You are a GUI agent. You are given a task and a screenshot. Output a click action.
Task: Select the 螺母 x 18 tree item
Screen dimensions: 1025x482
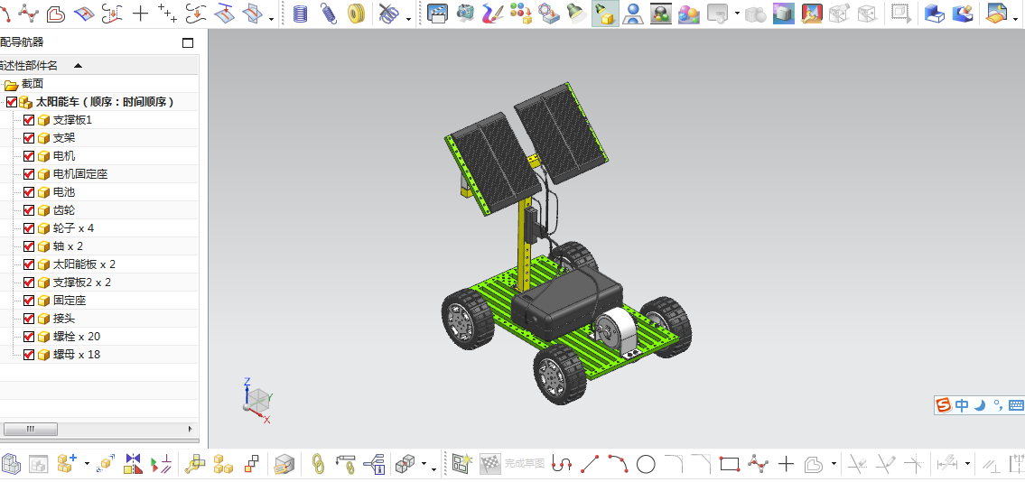77,355
